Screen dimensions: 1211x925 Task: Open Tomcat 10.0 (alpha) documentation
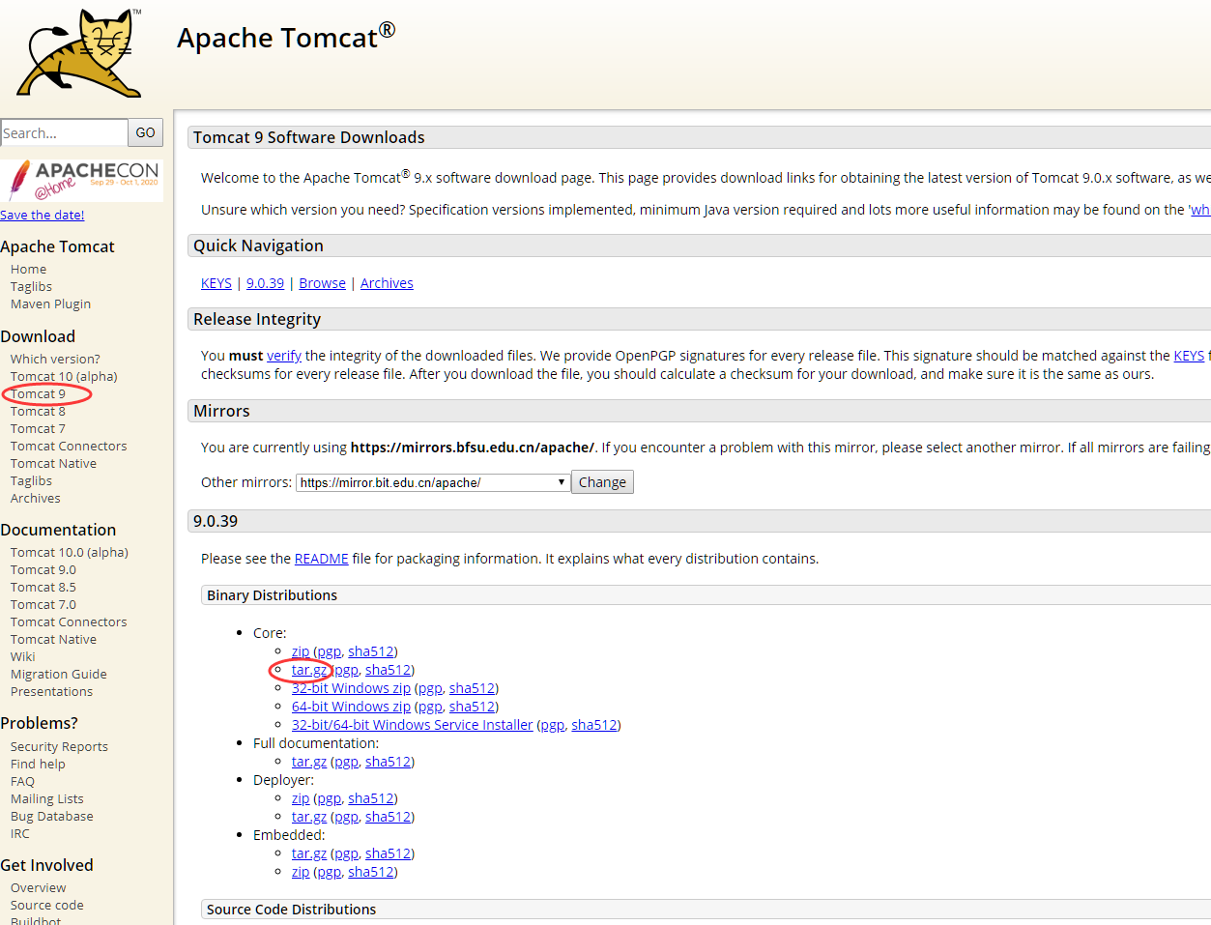(x=70, y=552)
